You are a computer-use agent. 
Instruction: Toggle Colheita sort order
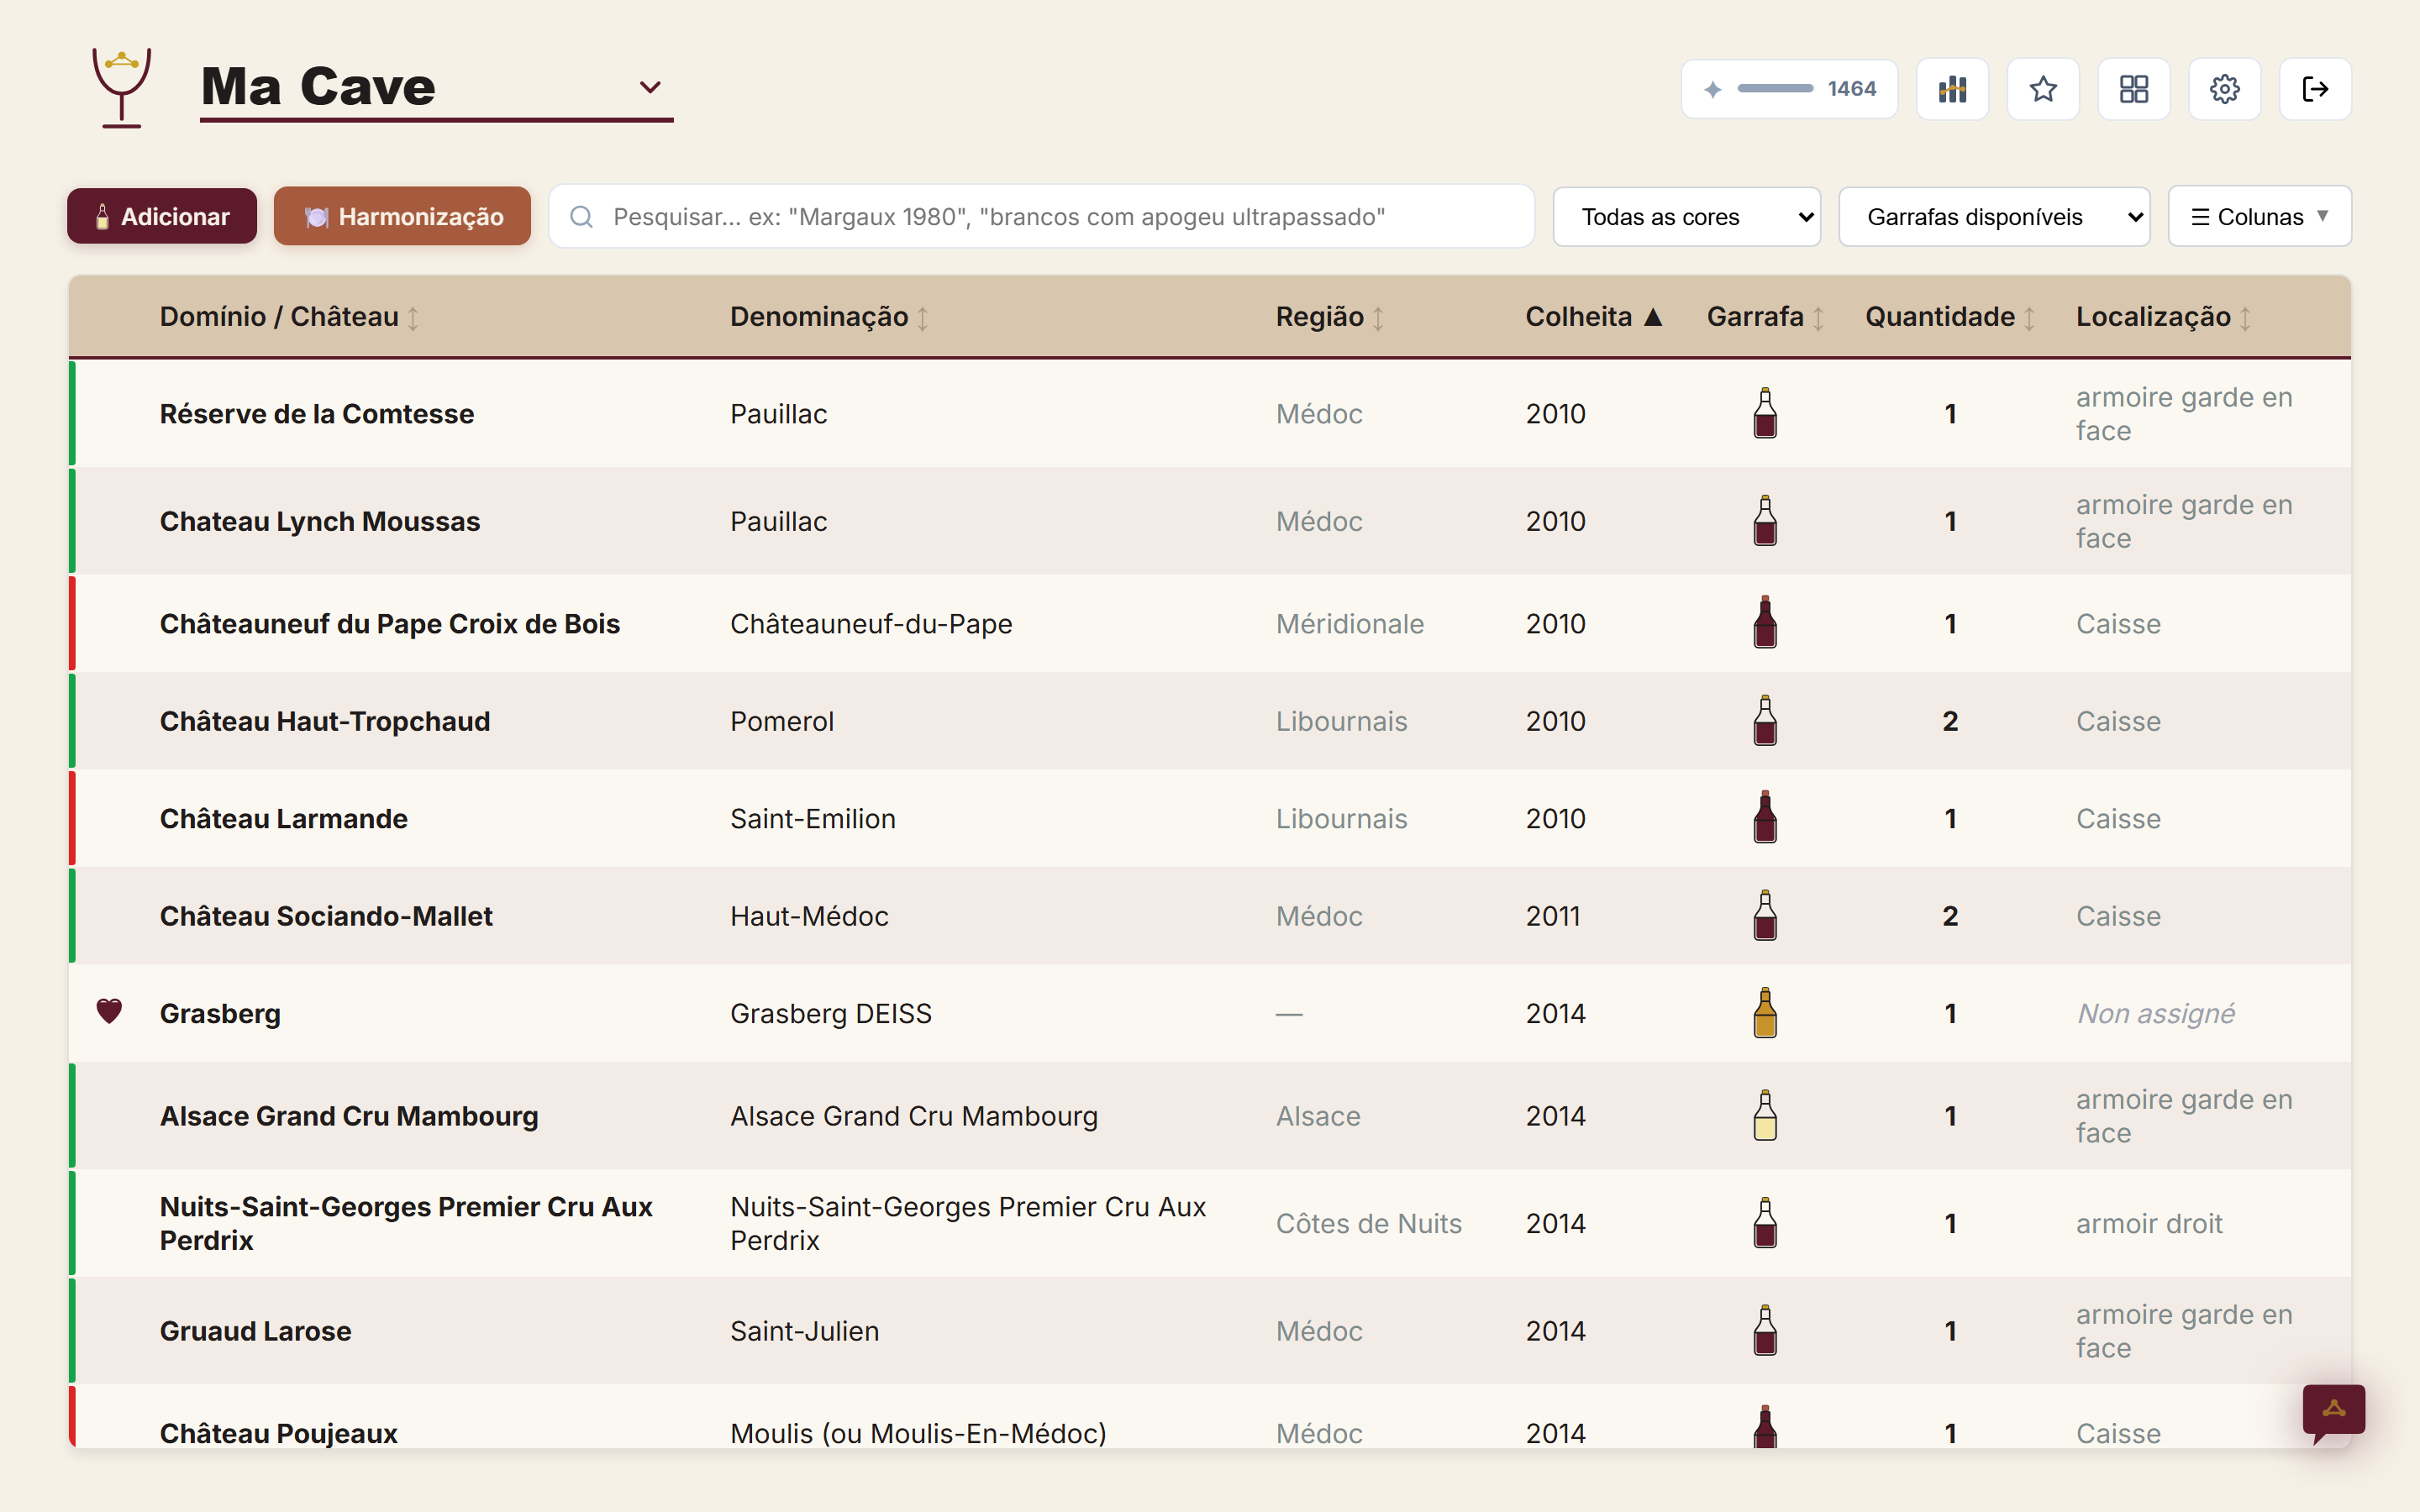(x=1593, y=317)
